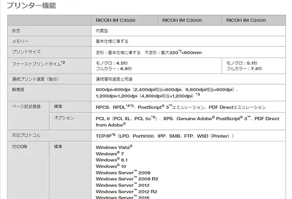292x199 pixels.
Task: Click the 600dpi×600dpi resolution line
Action: [167, 90]
